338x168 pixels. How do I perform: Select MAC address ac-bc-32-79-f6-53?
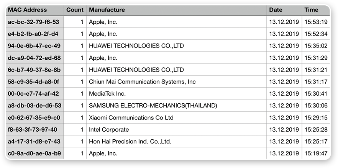click(x=34, y=22)
